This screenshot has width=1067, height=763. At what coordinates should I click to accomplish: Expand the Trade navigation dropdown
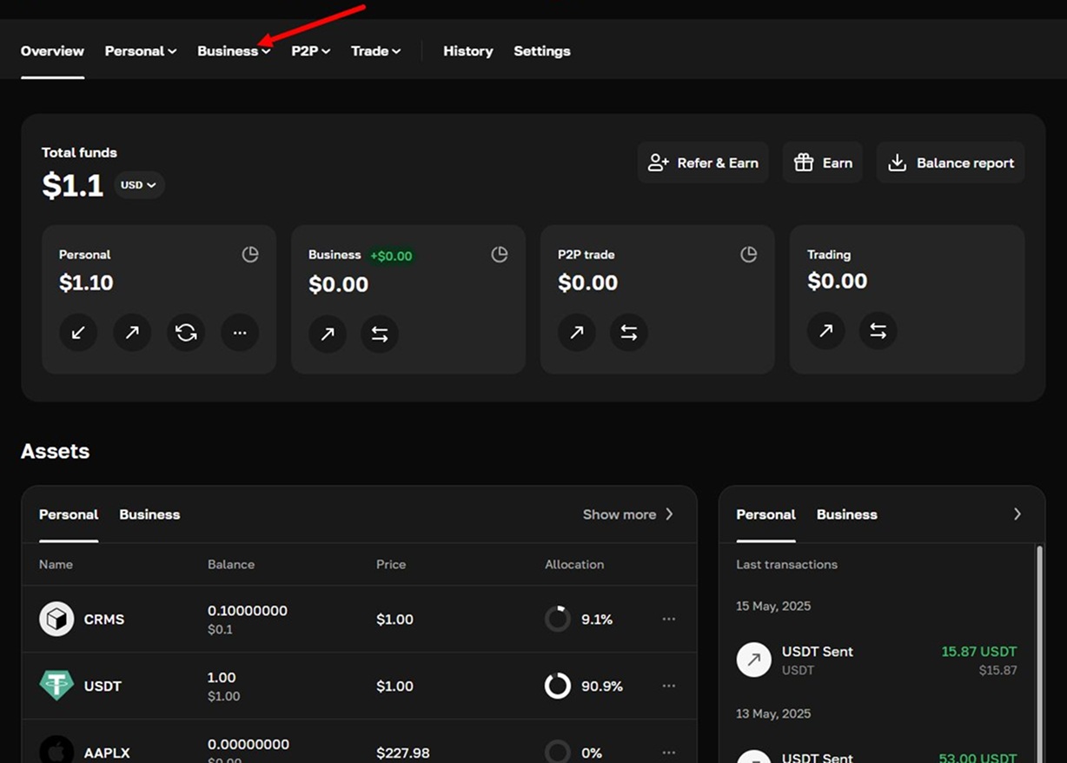(x=375, y=51)
